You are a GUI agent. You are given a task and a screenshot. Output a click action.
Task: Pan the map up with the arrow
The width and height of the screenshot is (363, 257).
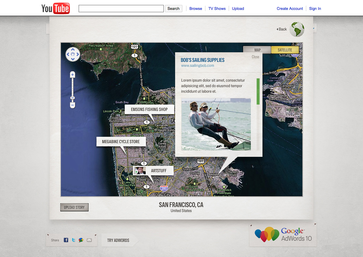pos(73,49)
